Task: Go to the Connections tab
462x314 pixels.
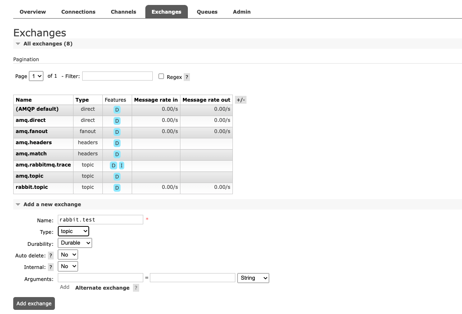Action: [78, 12]
